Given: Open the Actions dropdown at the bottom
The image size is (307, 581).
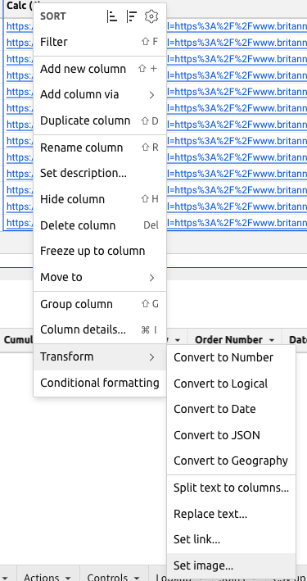Looking at the screenshot, I should coord(47,576).
